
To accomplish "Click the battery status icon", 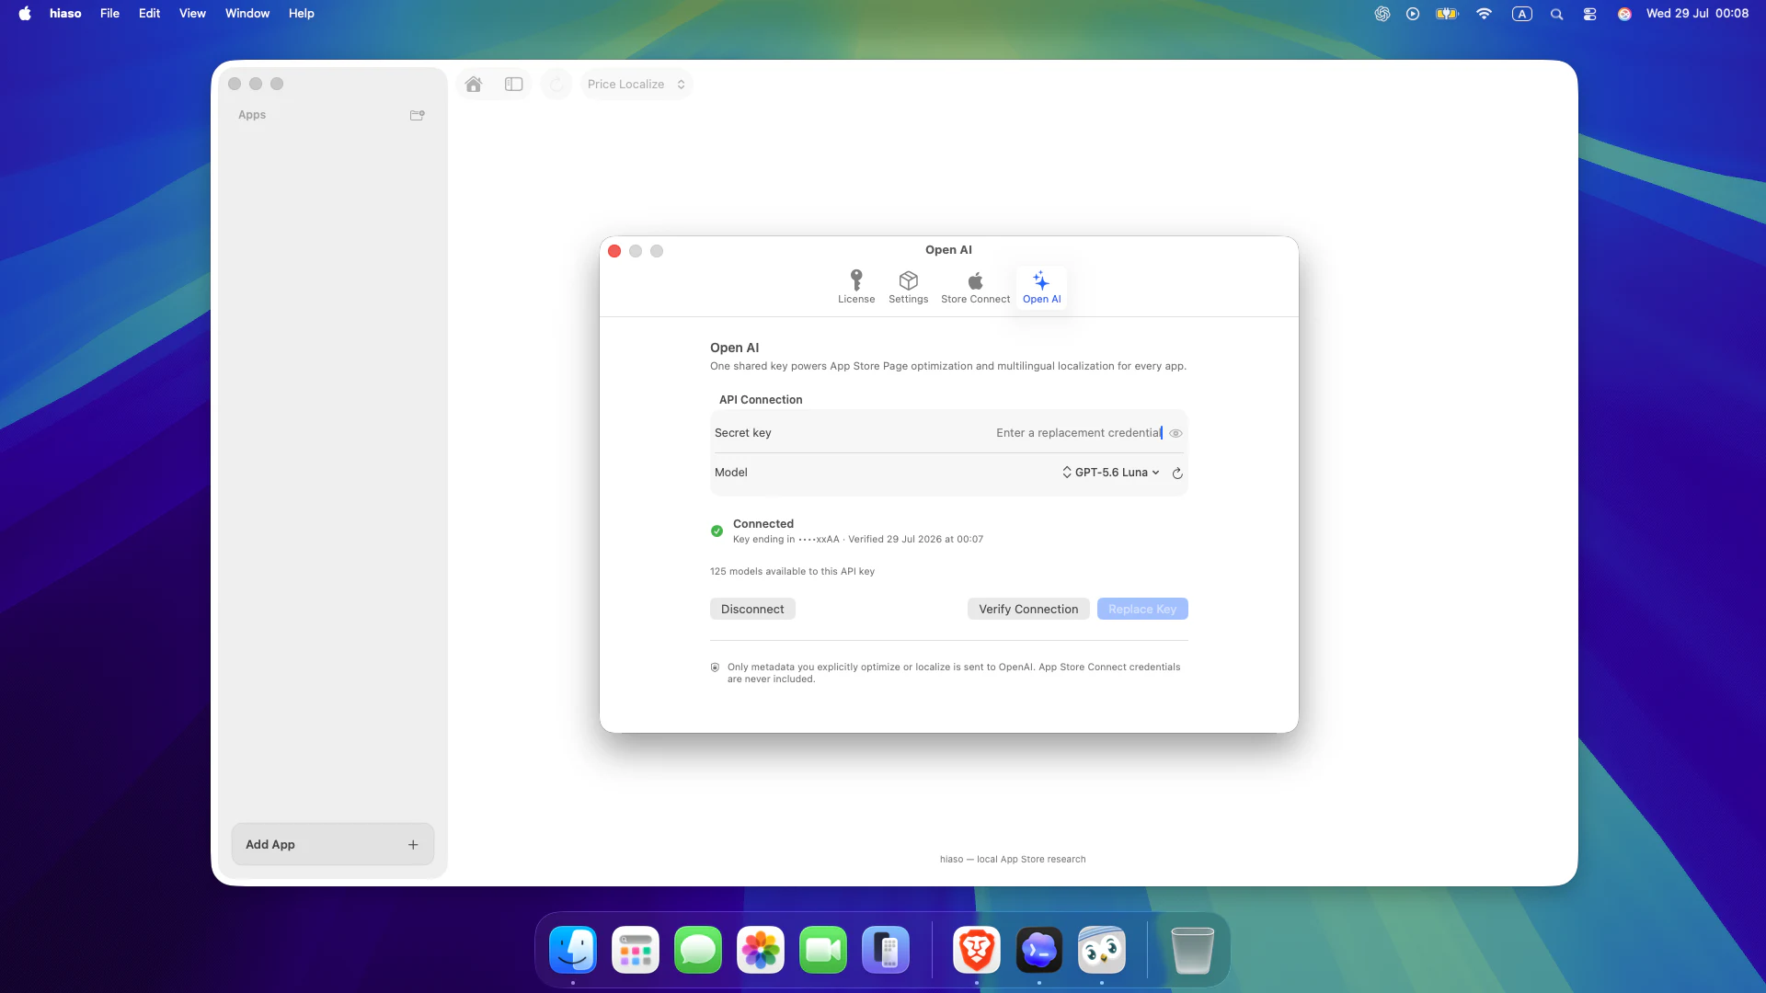I will (1447, 14).
